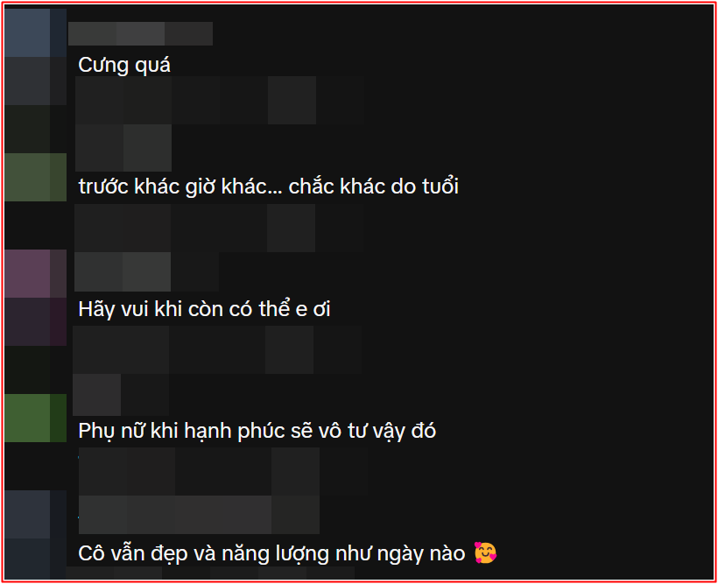Click blurred action row directly below "Phụ nữ khi hạnh phúc" comment
718x584 pixels.
coord(223,471)
